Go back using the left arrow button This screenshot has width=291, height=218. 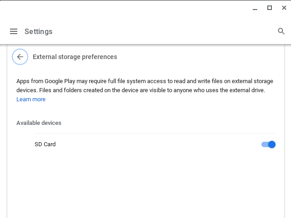point(20,57)
